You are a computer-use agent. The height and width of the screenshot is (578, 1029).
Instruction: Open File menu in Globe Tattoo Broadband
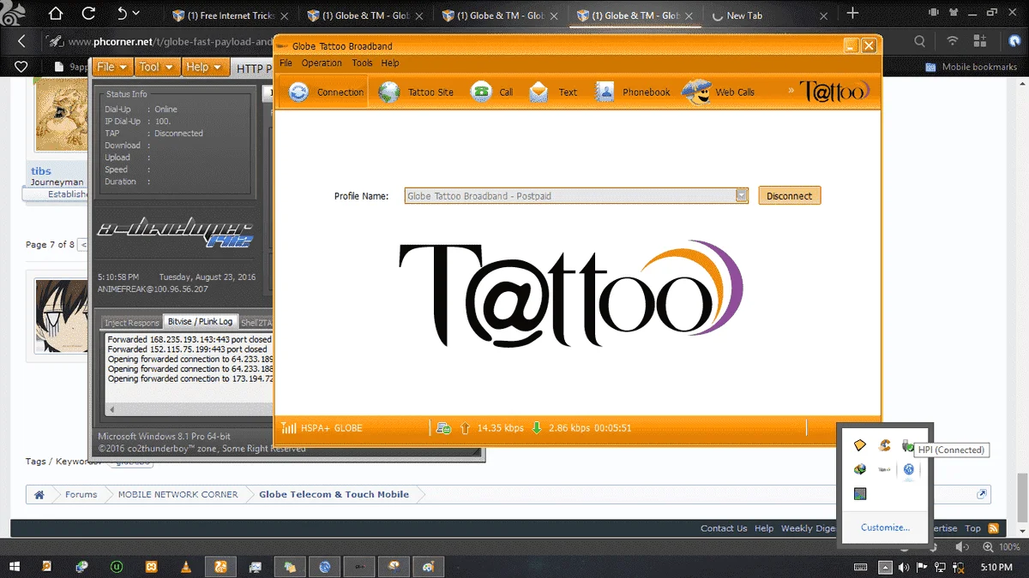point(286,63)
